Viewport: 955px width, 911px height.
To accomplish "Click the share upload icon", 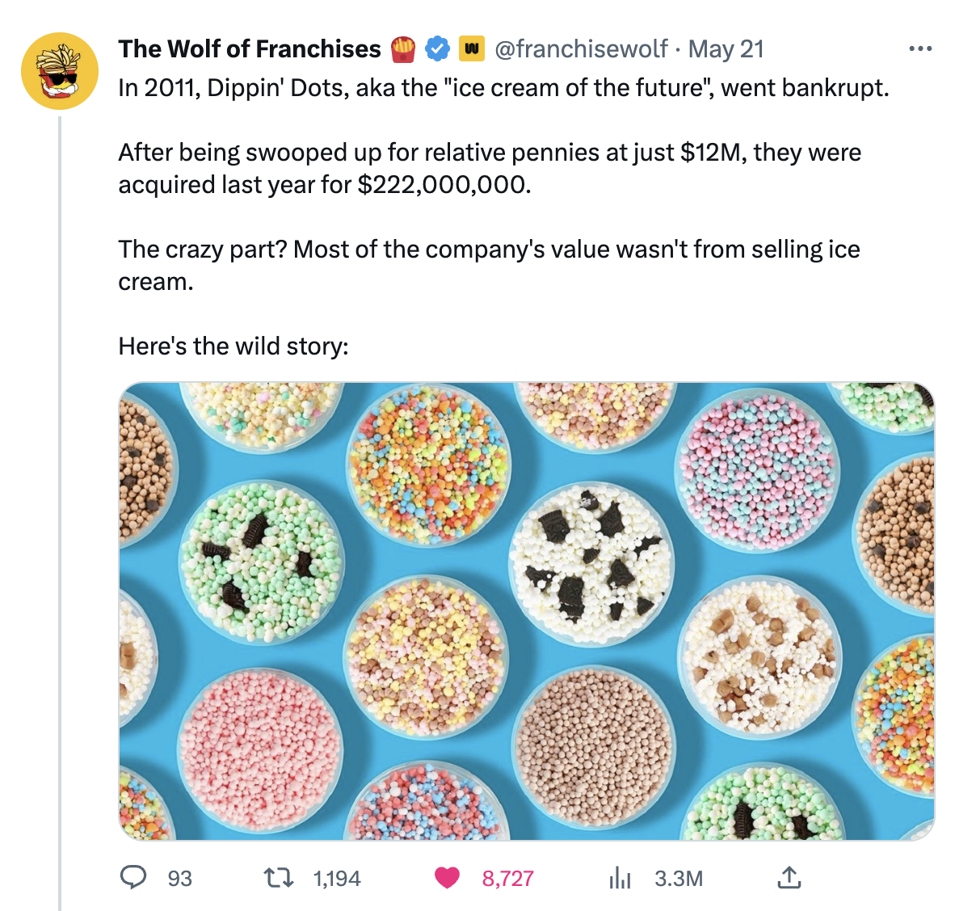I will 789,878.
